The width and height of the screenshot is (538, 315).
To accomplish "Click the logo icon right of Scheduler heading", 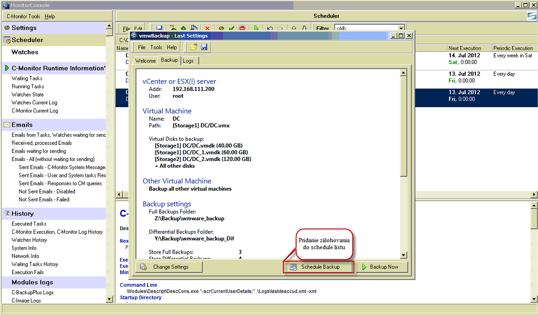I will (x=532, y=16).
